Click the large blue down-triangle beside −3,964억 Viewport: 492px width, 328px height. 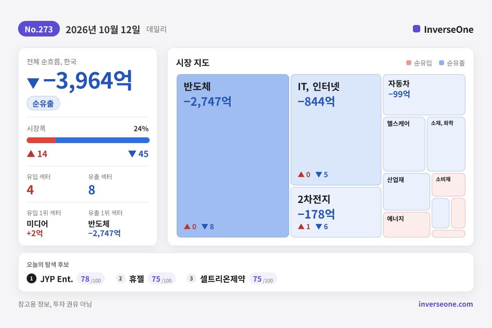tap(33, 83)
